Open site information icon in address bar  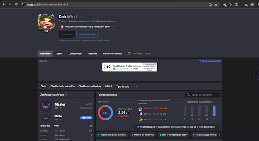(x=24, y=5)
